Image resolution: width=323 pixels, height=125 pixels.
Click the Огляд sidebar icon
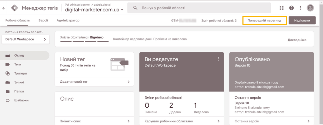pyautogui.click(x=8, y=56)
